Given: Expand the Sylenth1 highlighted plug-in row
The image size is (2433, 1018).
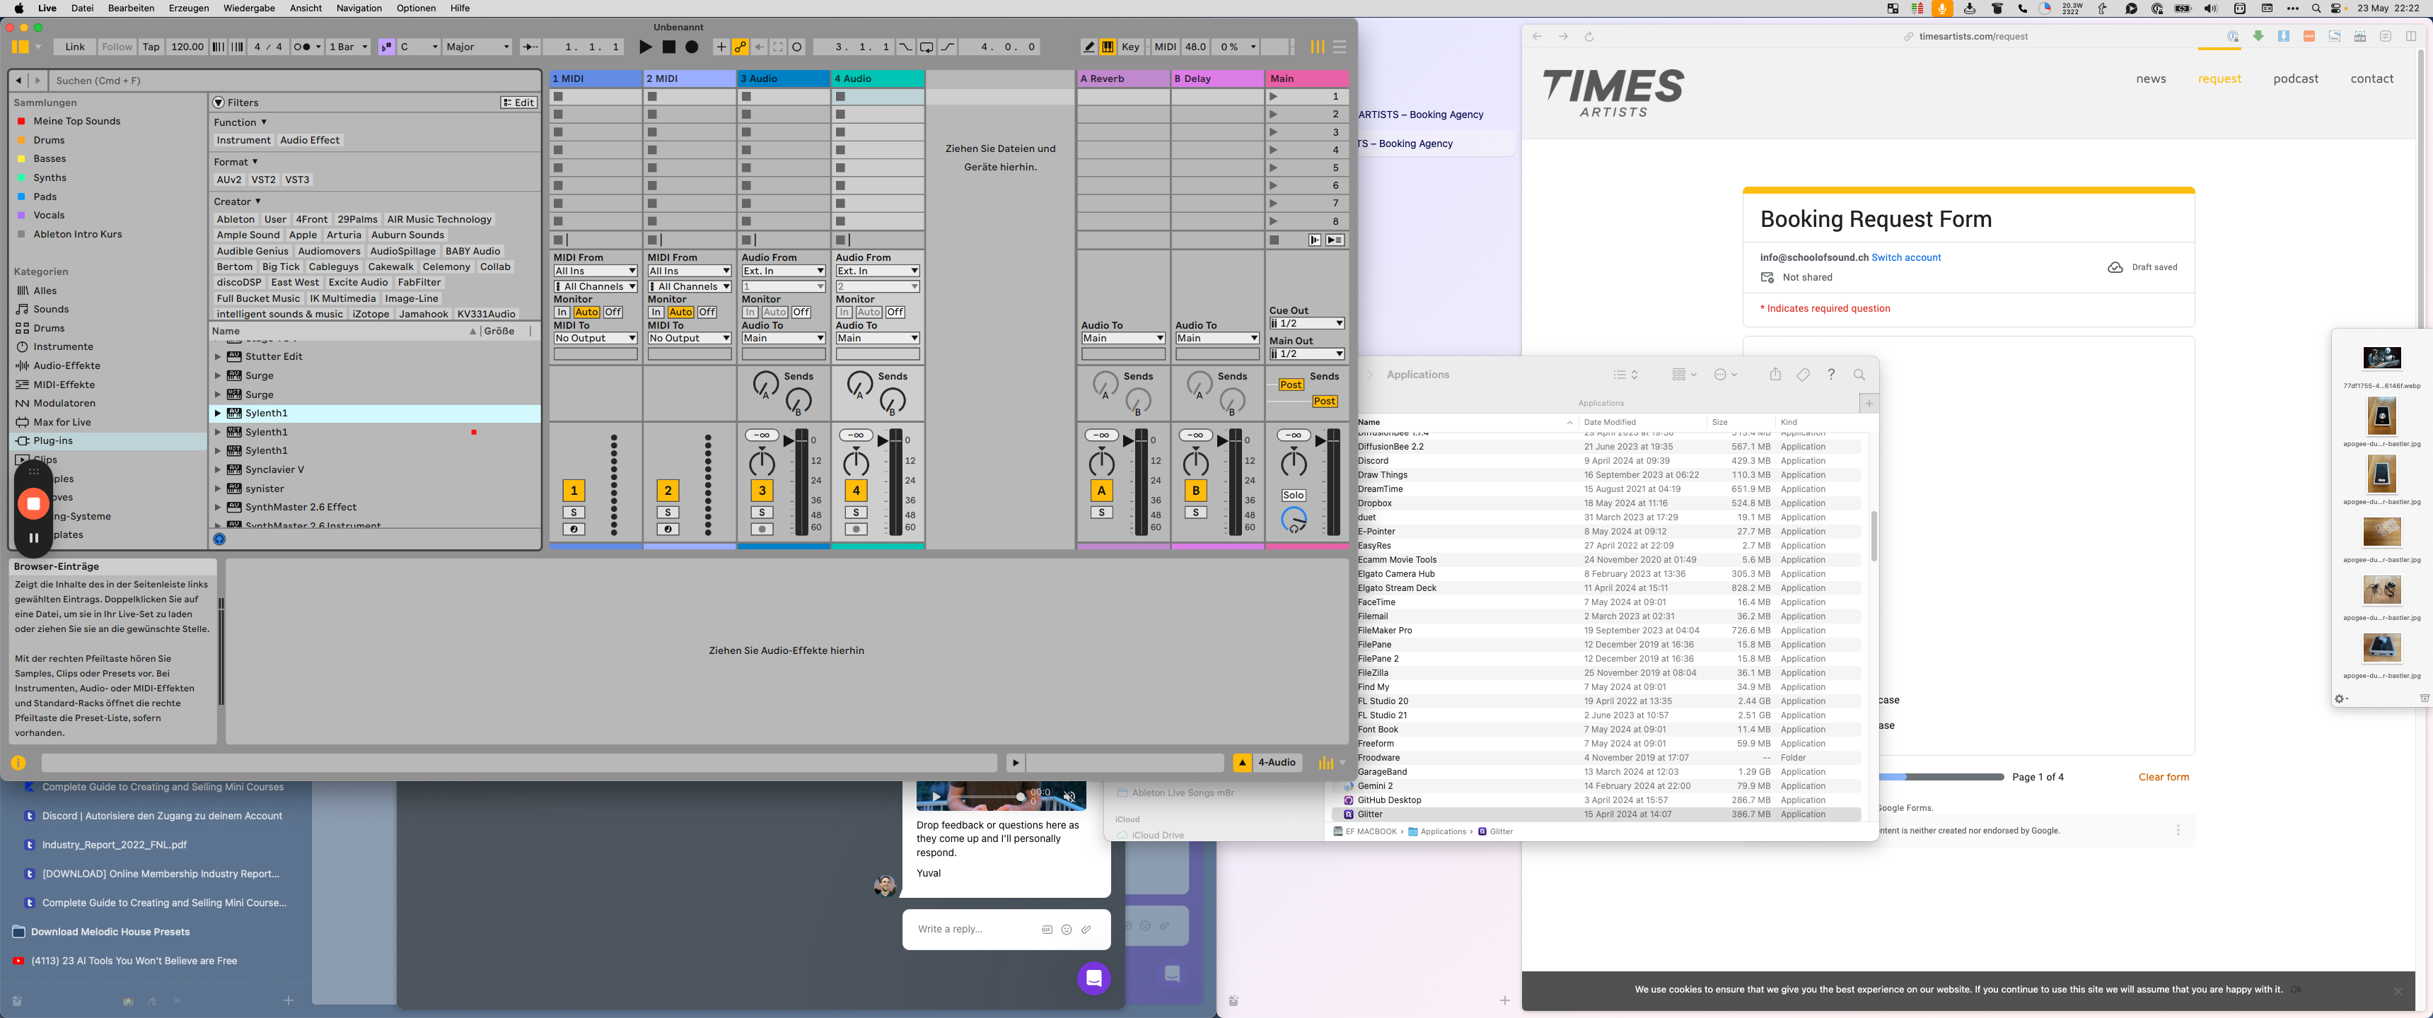Looking at the screenshot, I should pyautogui.click(x=217, y=414).
